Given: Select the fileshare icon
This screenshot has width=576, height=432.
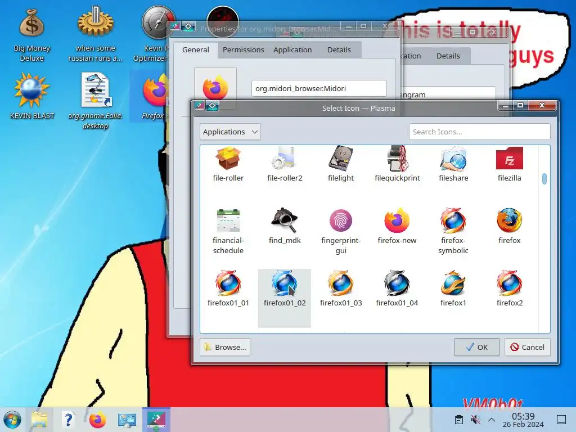Looking at the screenshot, I should tap(453, 159).
